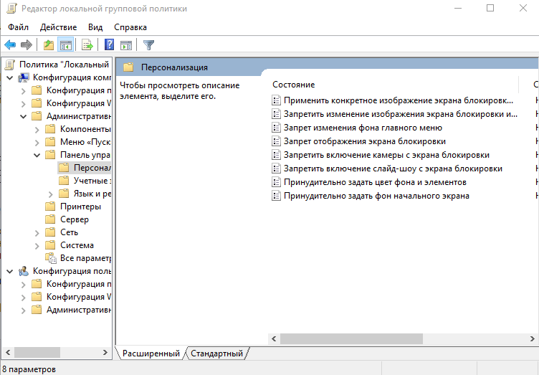Click the Export list toolbar icon
Screen dimensions: 539x375
(87, 44)
